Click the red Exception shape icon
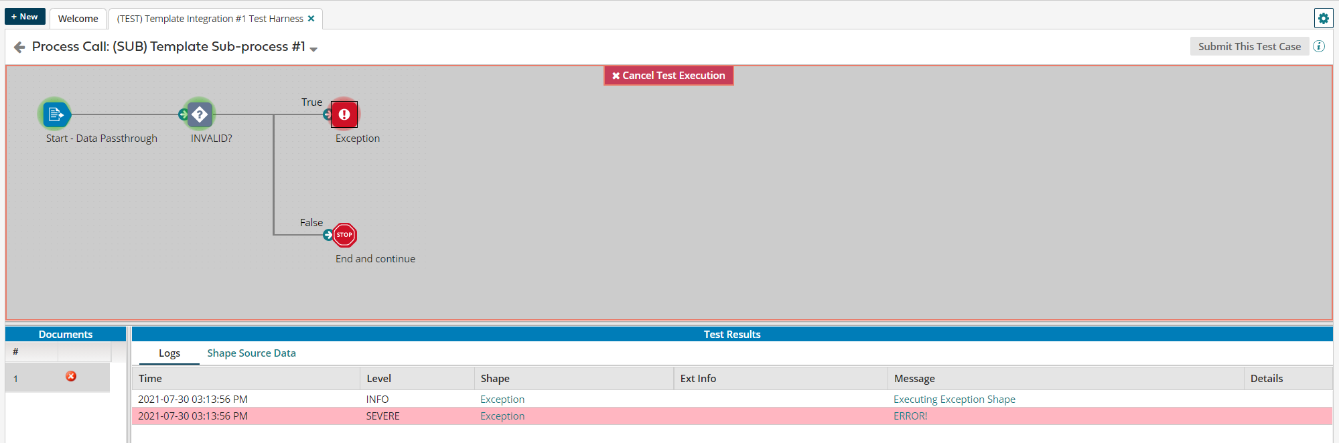The image size is (1339, 443). point(344,114)
